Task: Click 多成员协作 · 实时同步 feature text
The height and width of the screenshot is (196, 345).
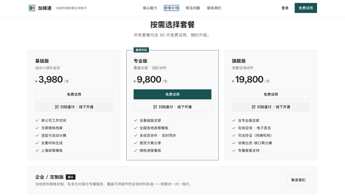Action: coord(158,135)
